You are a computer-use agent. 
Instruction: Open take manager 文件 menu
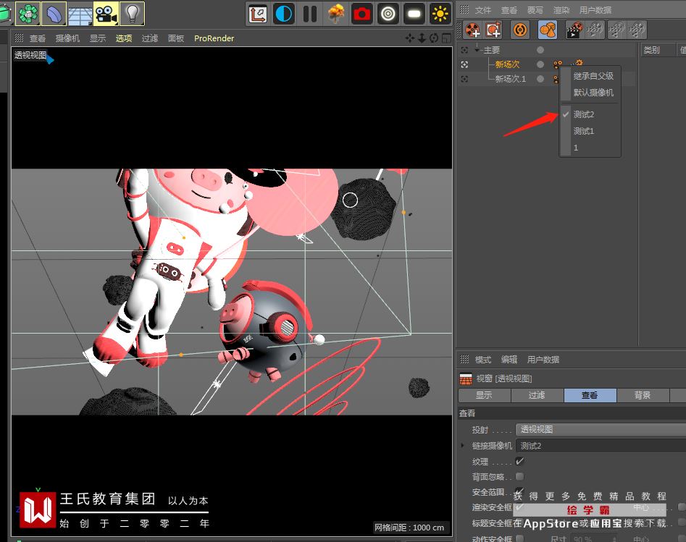pyautogui.click(x=483, y=10)
